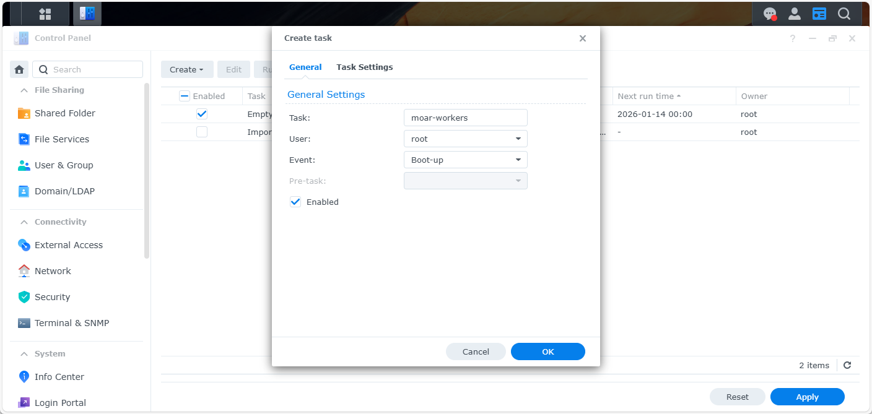The height and width of the screenshot is (414, 872).
Task: Go to Control Panel home icon
Action: pyautogui.click(x=19, y=69)
